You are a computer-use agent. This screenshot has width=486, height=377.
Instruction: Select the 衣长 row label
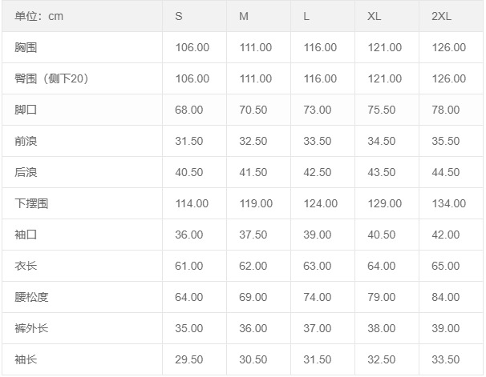click(x=26, y=266)
